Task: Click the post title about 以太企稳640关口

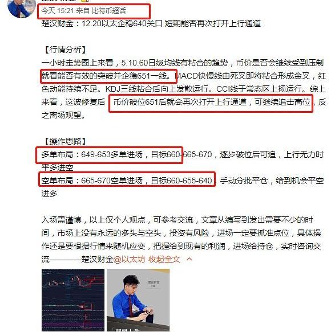Action: click(x=151, y=23)
